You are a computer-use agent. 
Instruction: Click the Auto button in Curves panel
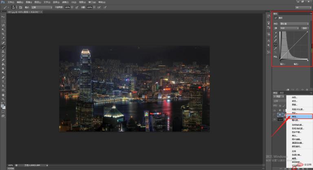304,28
